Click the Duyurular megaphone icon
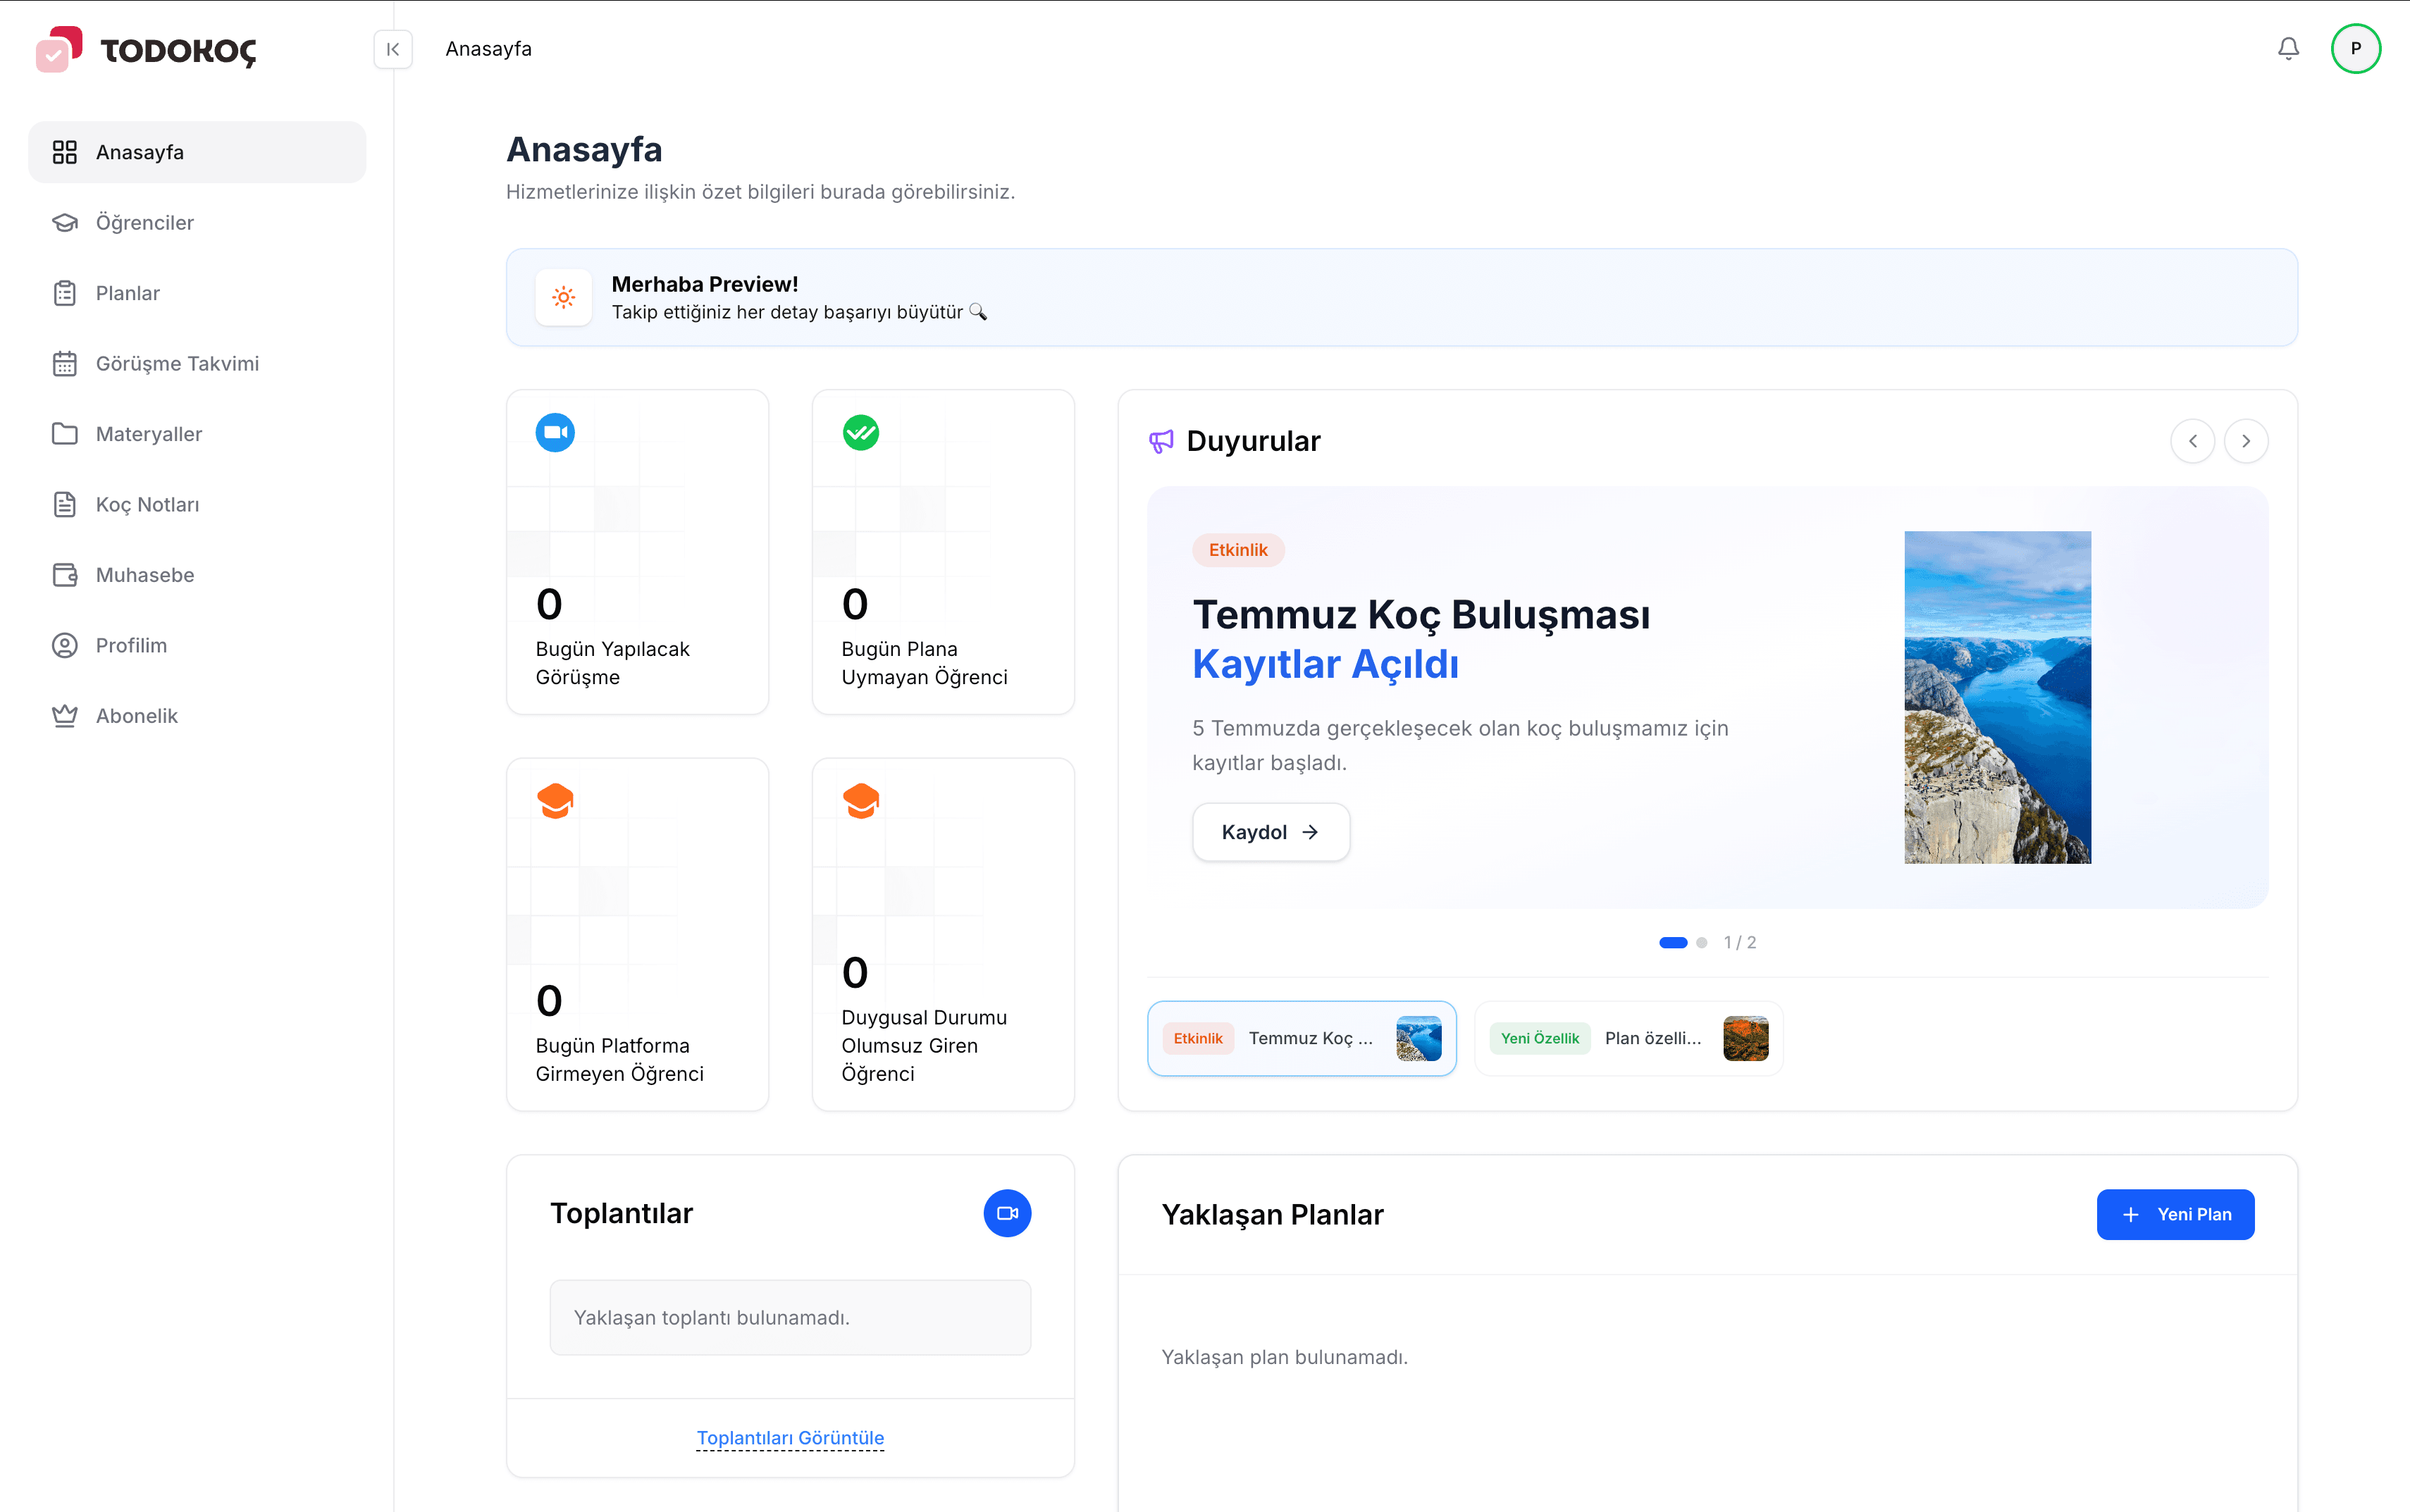Viewport: 2410px width, 1512px height. click(x=1161, y=441)
